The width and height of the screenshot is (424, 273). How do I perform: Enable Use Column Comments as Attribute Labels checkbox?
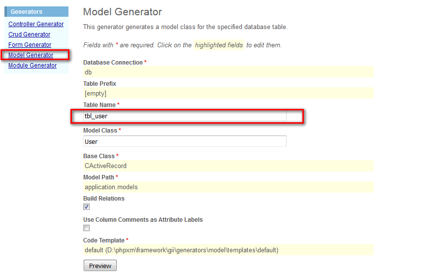click(x=87, y=228)
